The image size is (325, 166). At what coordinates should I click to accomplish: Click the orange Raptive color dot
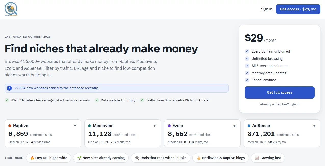pyautogui.click(x=10, y=126)
